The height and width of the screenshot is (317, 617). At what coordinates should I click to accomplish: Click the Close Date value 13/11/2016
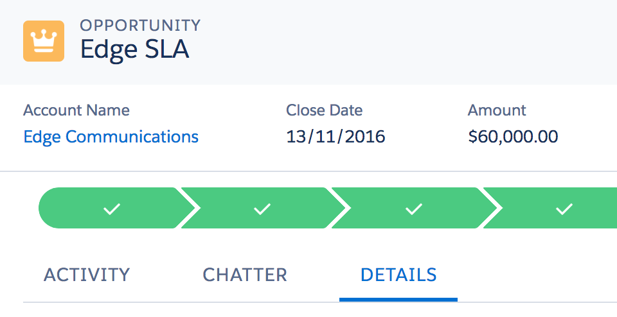(335, 137)
